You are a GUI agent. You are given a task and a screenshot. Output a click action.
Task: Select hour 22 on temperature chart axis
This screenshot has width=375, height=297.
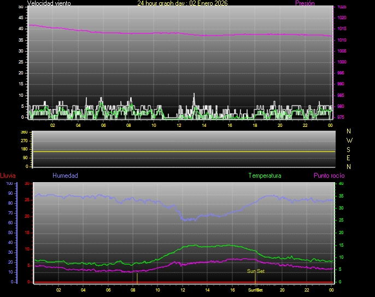(307, 290)
